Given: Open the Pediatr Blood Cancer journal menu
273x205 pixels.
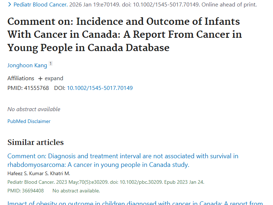Looking at the screenshot, I should (x=40, y=5).
